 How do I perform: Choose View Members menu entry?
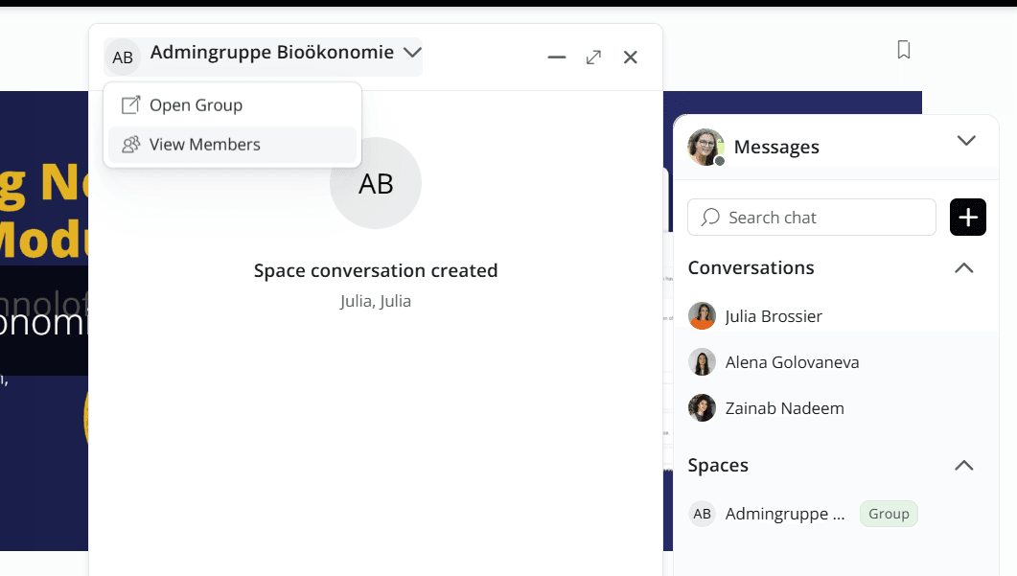coord(204,145)
